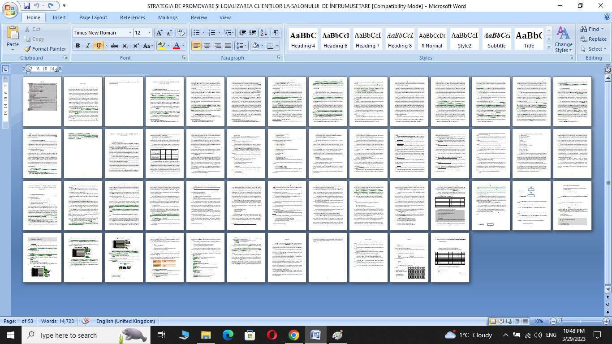
Task: Click the Format Painter tool
Action: pos(45,49)
